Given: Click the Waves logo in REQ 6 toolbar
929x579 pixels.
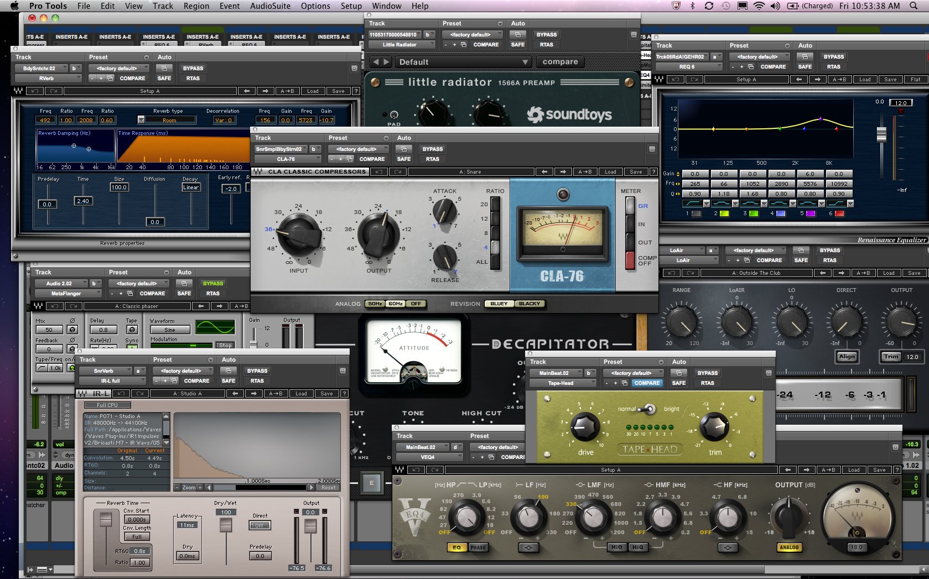Looking at the screenshot, I should click(x=660, y=79).
